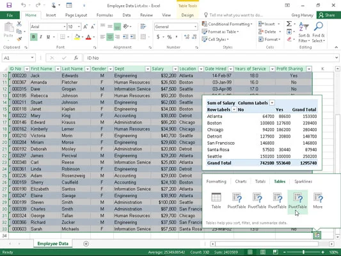Open the Dept column filter dropdown
This screenshot has height=256, width=341.
(x=148, y=69)
